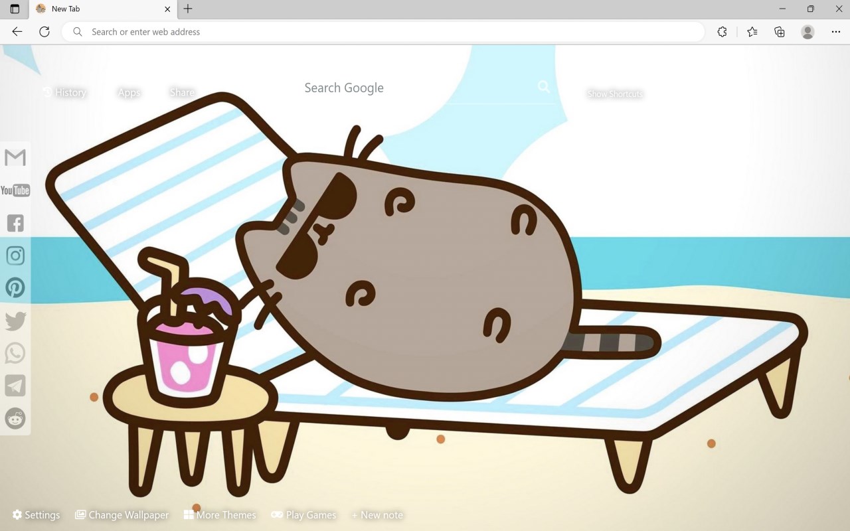Viewport: 850px width, 531px height.
Task: Open the browser more options menu
Action: coord(835,31)
